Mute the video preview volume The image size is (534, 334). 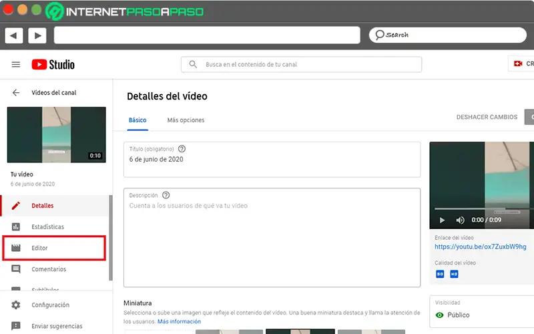point(460,220)
